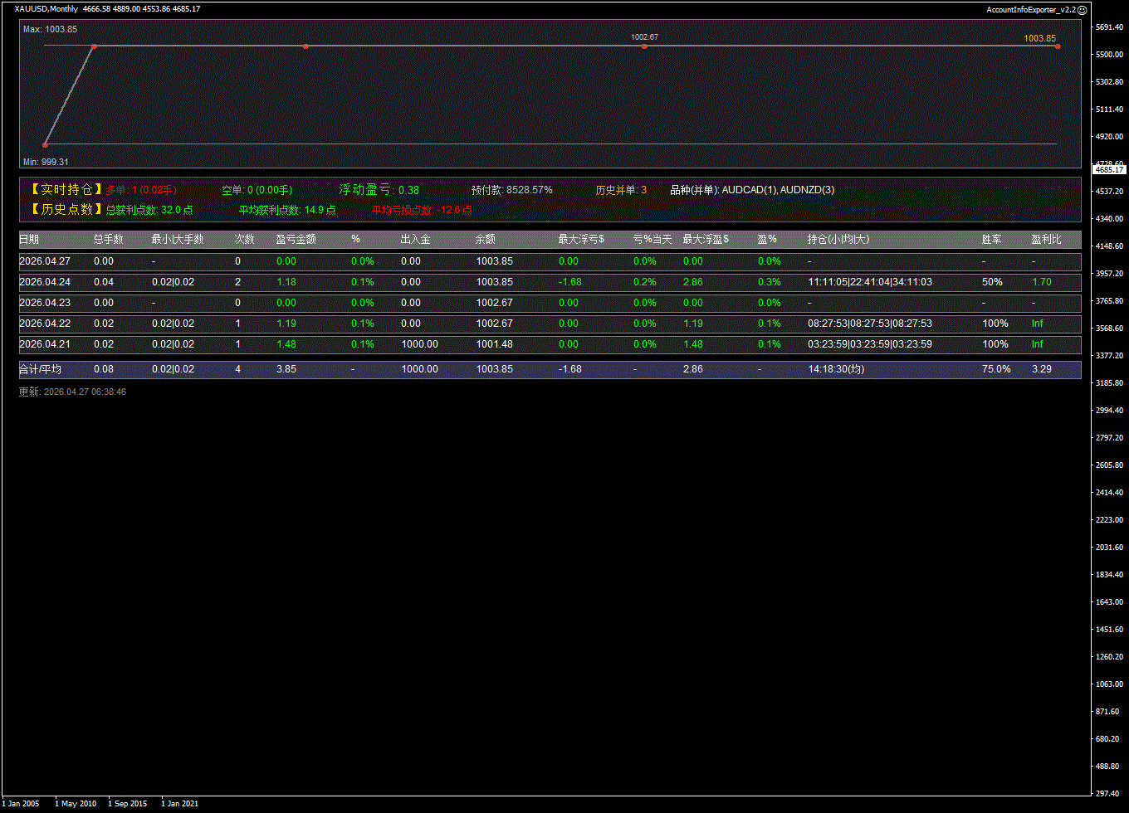Viewport: 1129px width, 813px height.
Task: Click the 日期 column header
Action: point(29,240)
